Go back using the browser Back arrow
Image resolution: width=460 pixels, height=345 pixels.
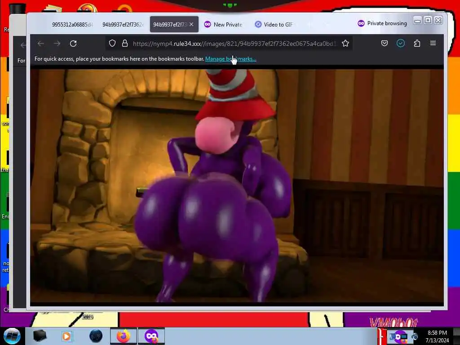[41, 44]
